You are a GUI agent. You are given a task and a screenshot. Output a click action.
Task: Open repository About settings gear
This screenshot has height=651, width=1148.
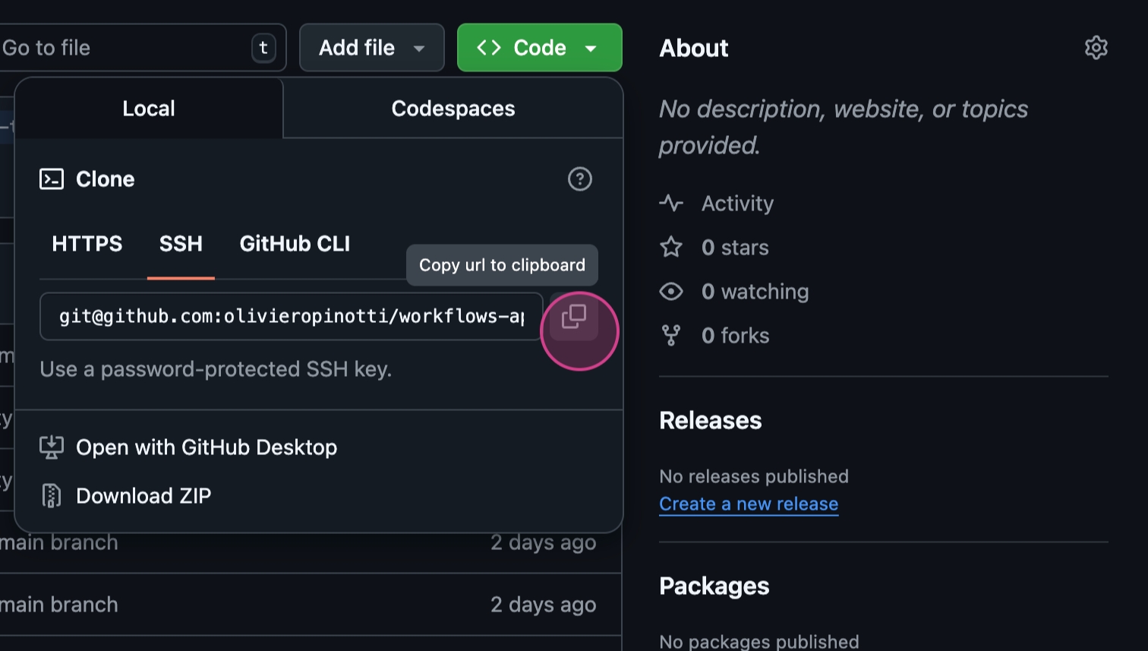1096,48
